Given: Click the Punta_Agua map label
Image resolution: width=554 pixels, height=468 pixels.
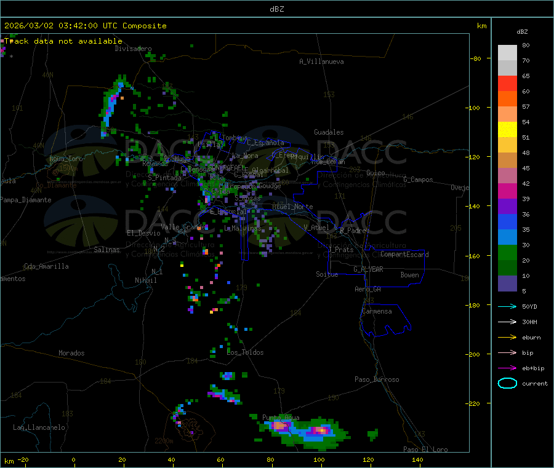Looking at the screenshot, I should (x=281, y=418).
